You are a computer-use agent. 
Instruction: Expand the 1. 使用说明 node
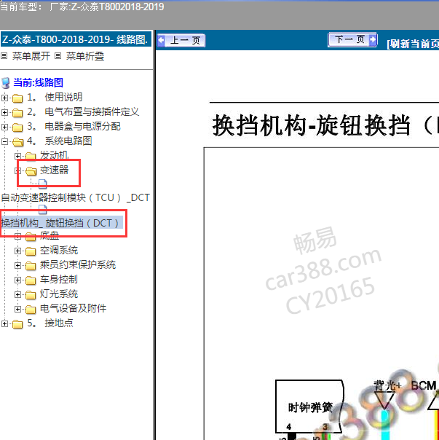4,98
